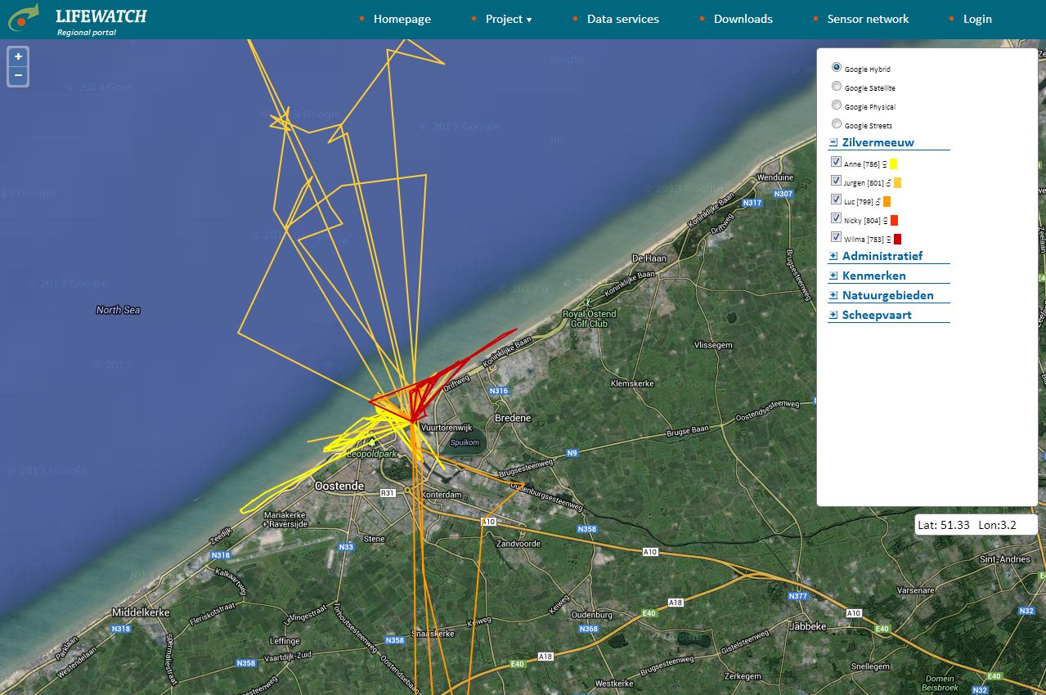Select the Google Satellite base layer
The image size is (1046, 695).
(836, 87)
